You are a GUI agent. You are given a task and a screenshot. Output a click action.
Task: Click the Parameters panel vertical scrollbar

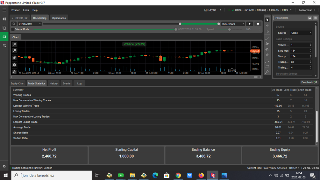[x=316, y=41]
